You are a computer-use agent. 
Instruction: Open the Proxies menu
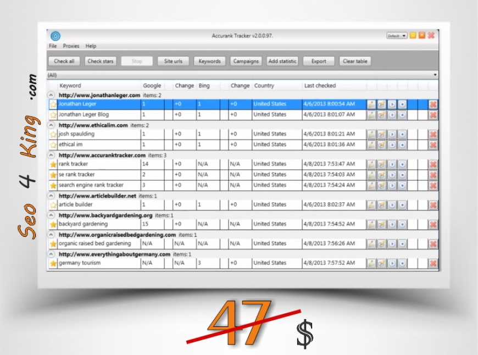point(71,46)
